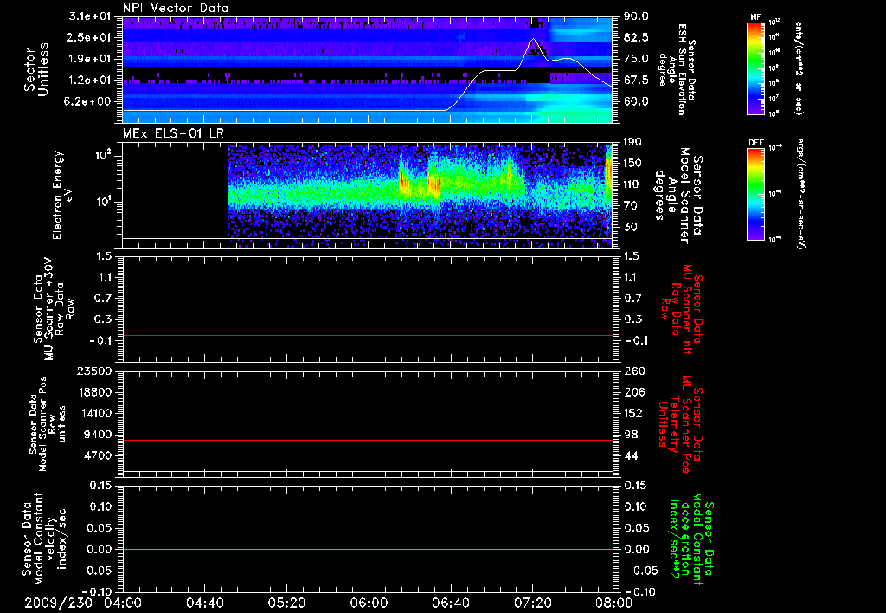The image size is (886, 613).
Task: Click the 67.5 elevation angle tick
Action: click(x=636, y=81)
